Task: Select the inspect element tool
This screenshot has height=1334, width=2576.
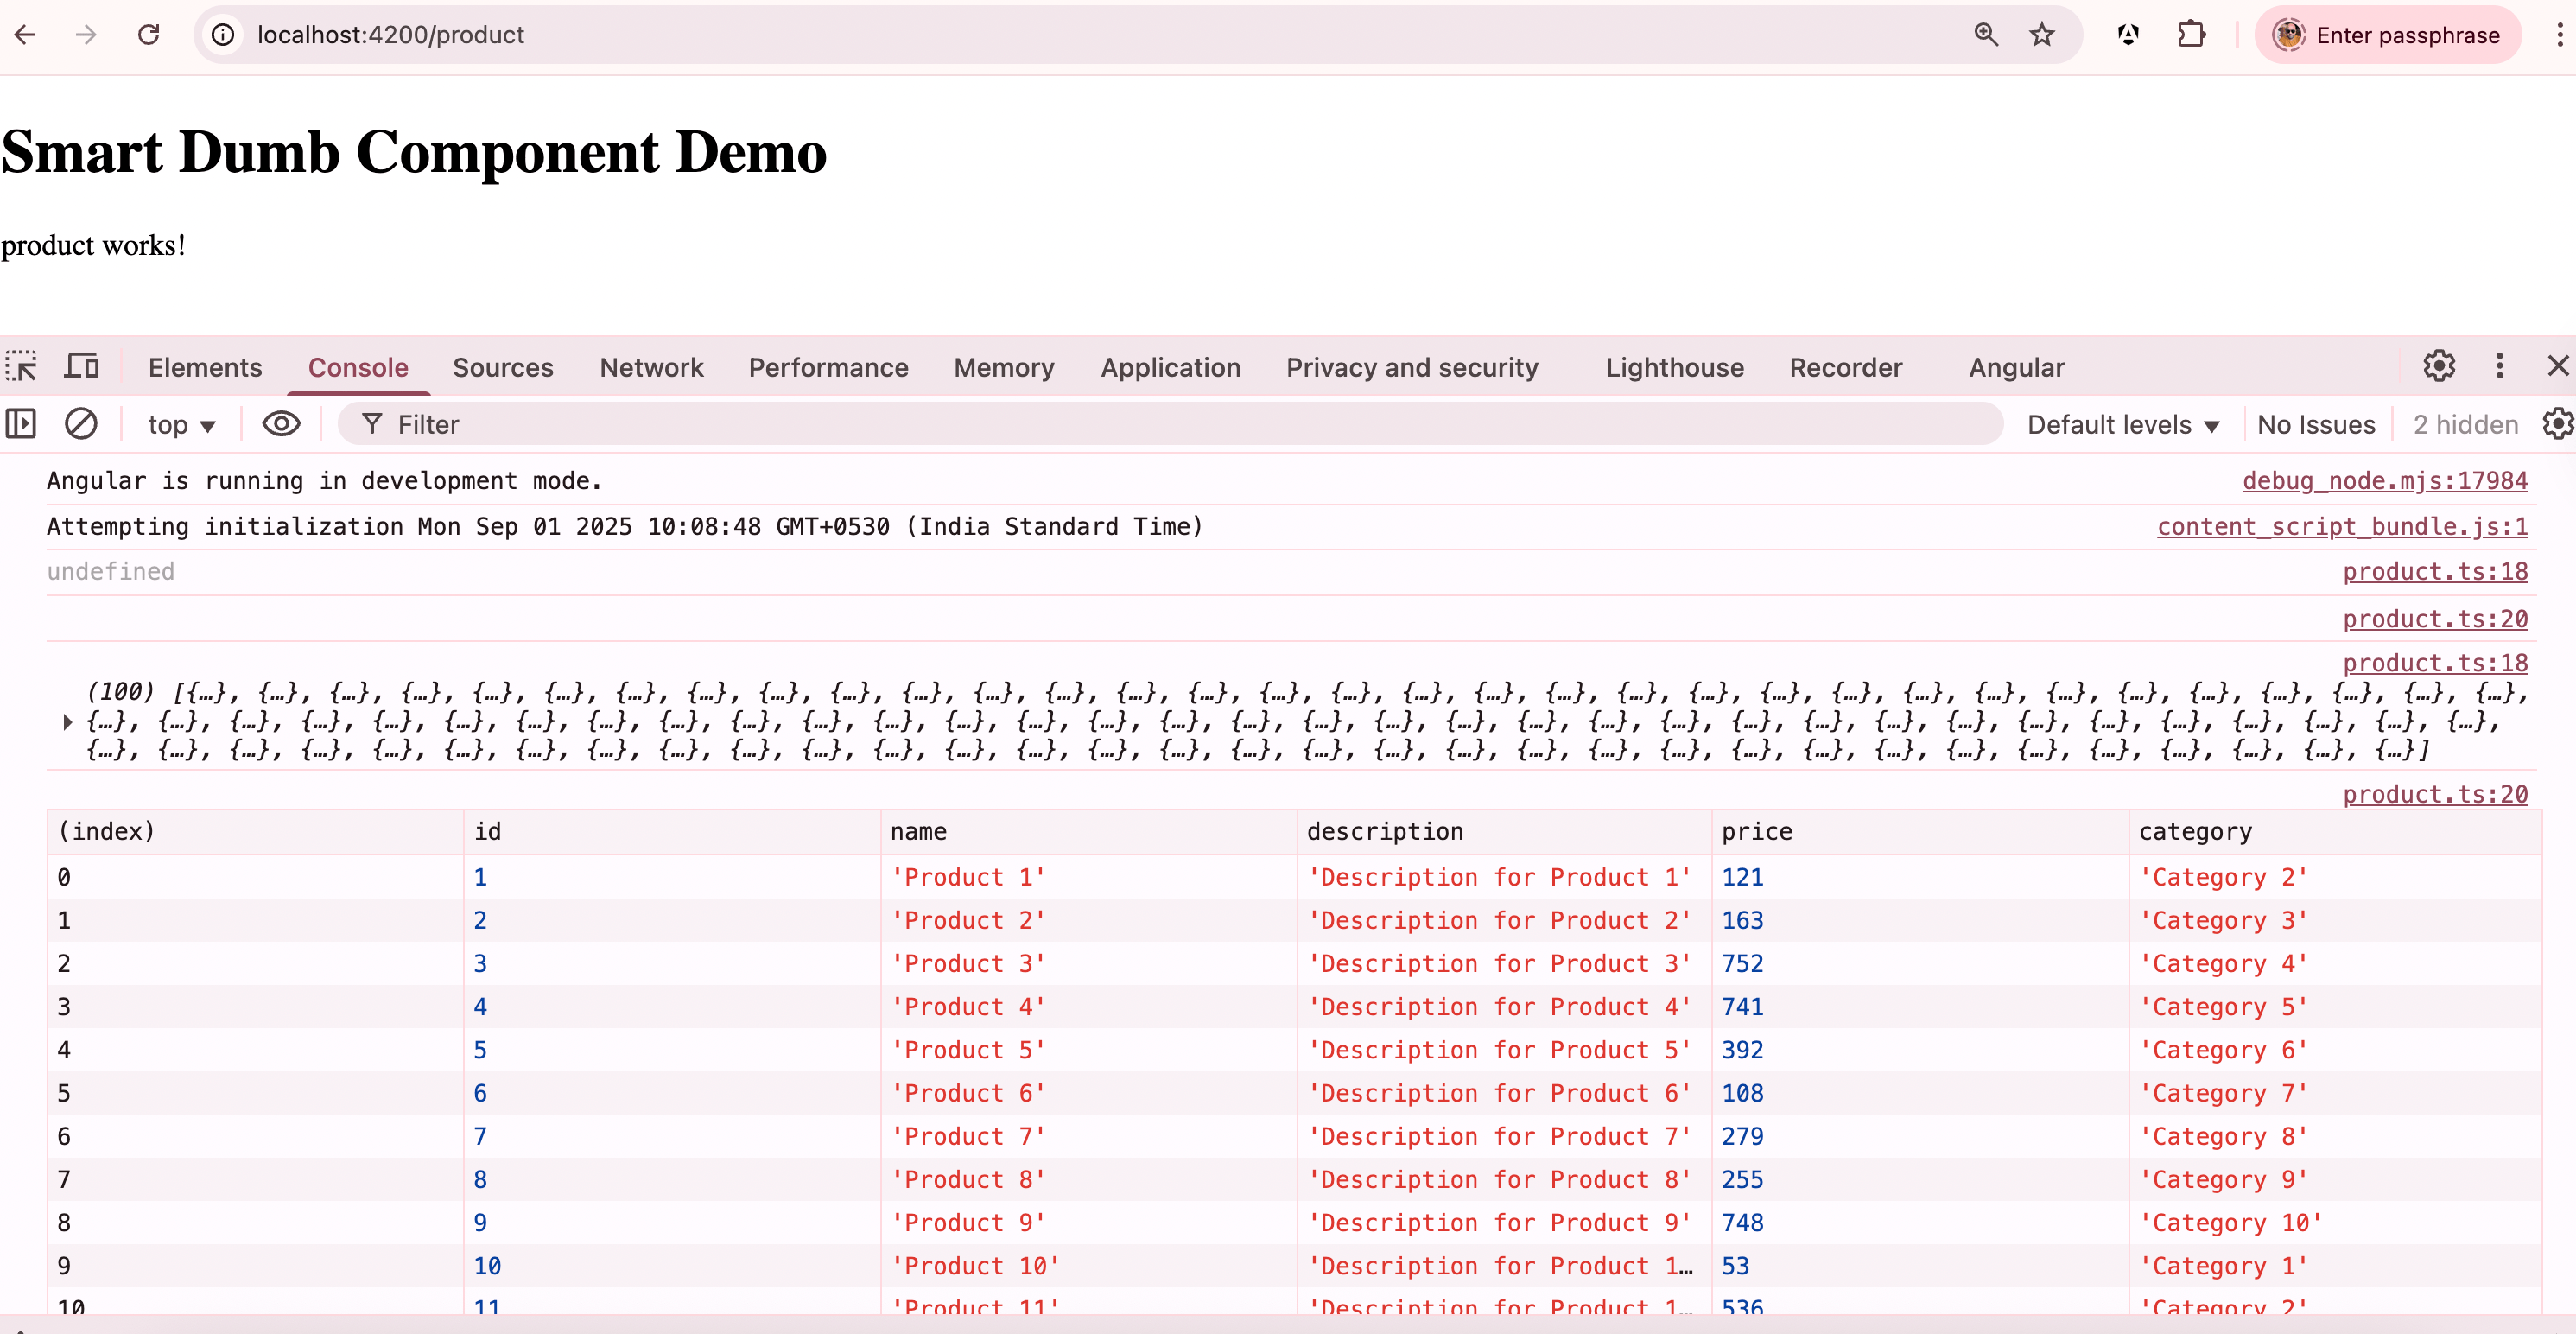Action: [x=22, y=367]
